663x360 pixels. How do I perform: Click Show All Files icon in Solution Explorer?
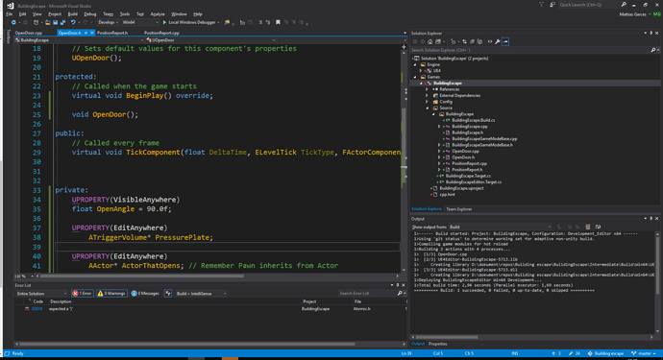(479, 42)
